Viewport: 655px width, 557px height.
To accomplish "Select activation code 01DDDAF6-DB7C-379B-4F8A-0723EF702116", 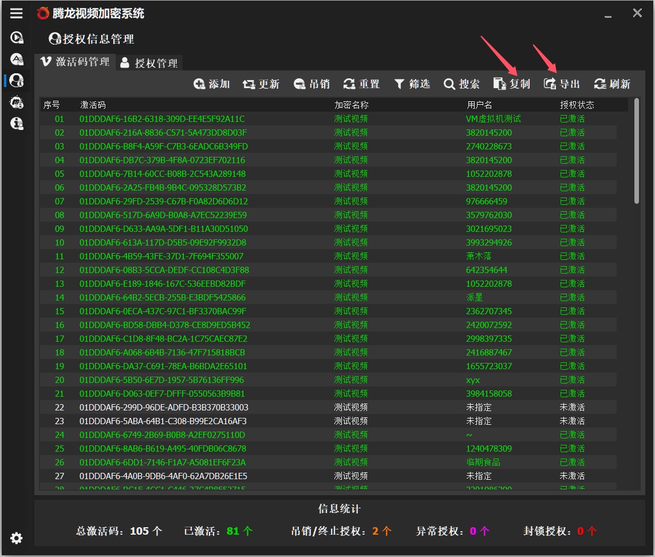I will [163, 160].
